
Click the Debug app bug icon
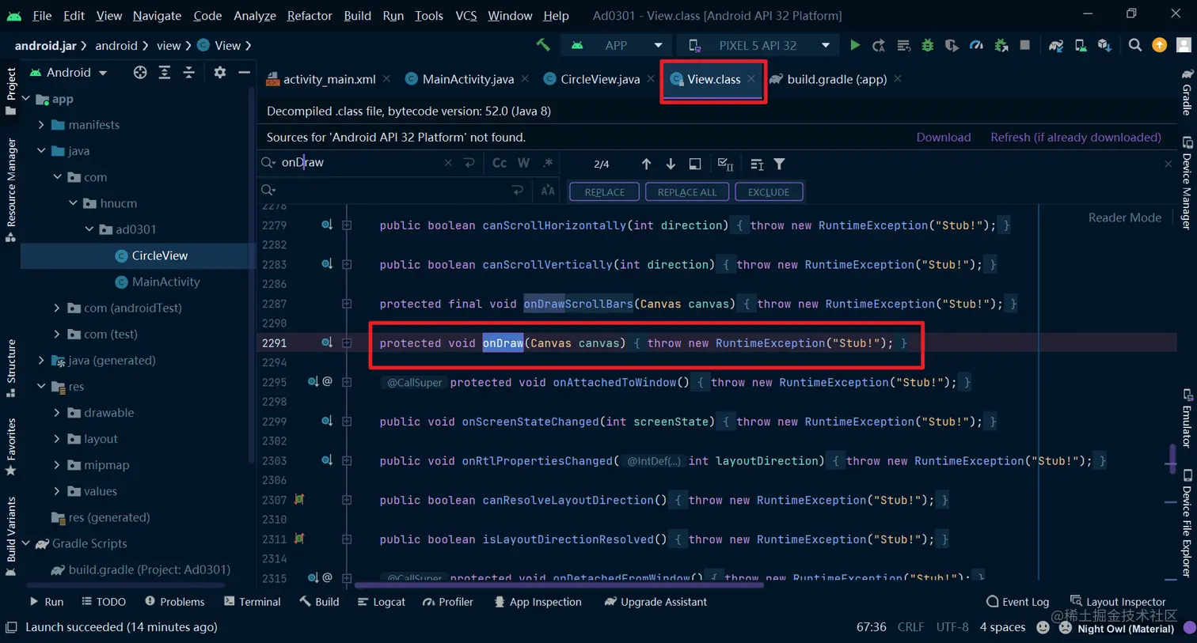pyautogui.click(x=928, y=45)
